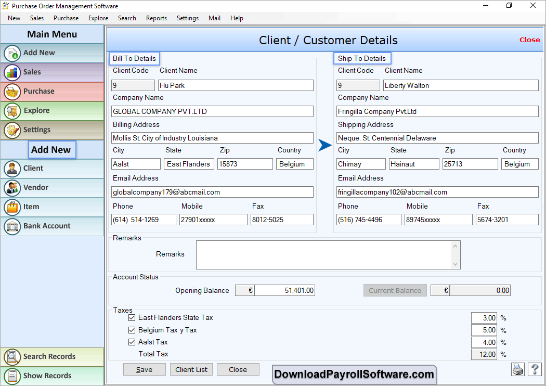Open Settings from the Main Menu sidebar

[x=12, y=130]
